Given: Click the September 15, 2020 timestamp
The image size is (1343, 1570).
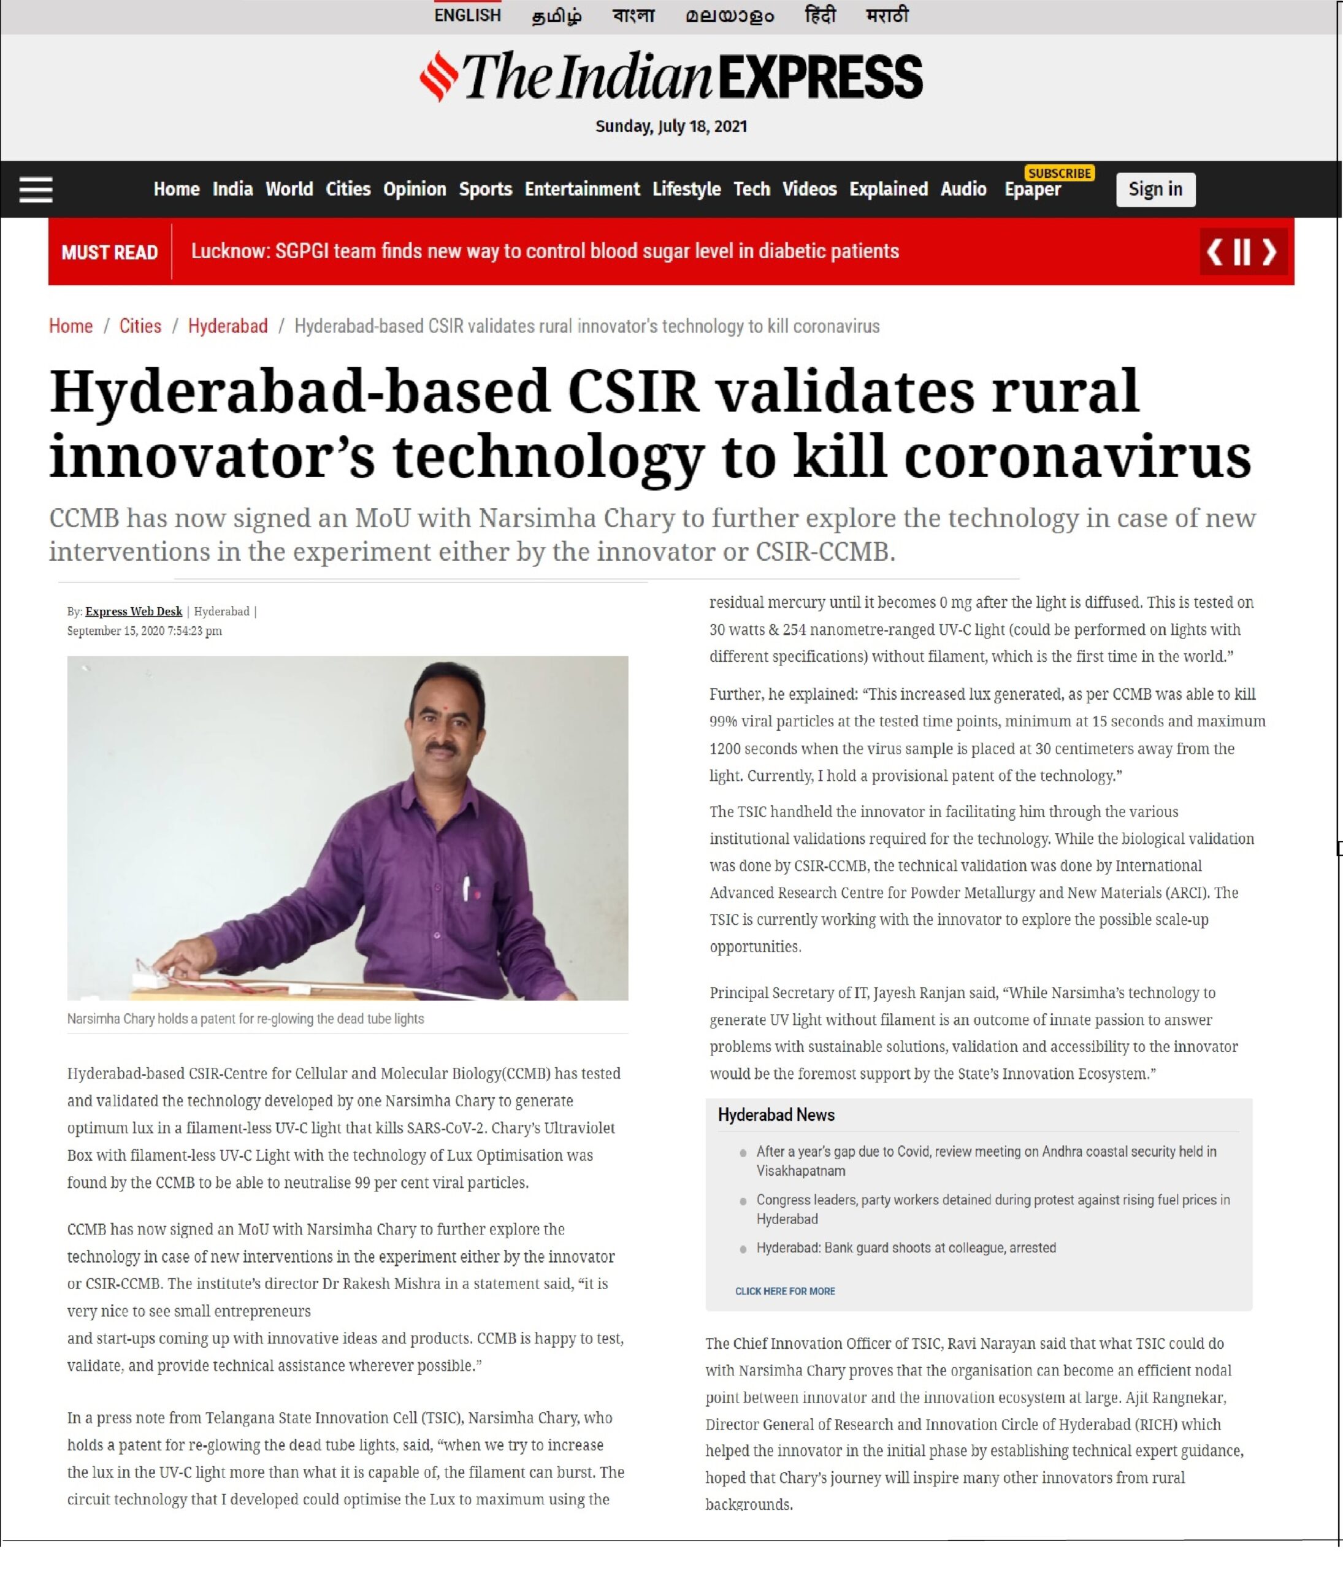Looking at the screenshot, I should [144, 630].
